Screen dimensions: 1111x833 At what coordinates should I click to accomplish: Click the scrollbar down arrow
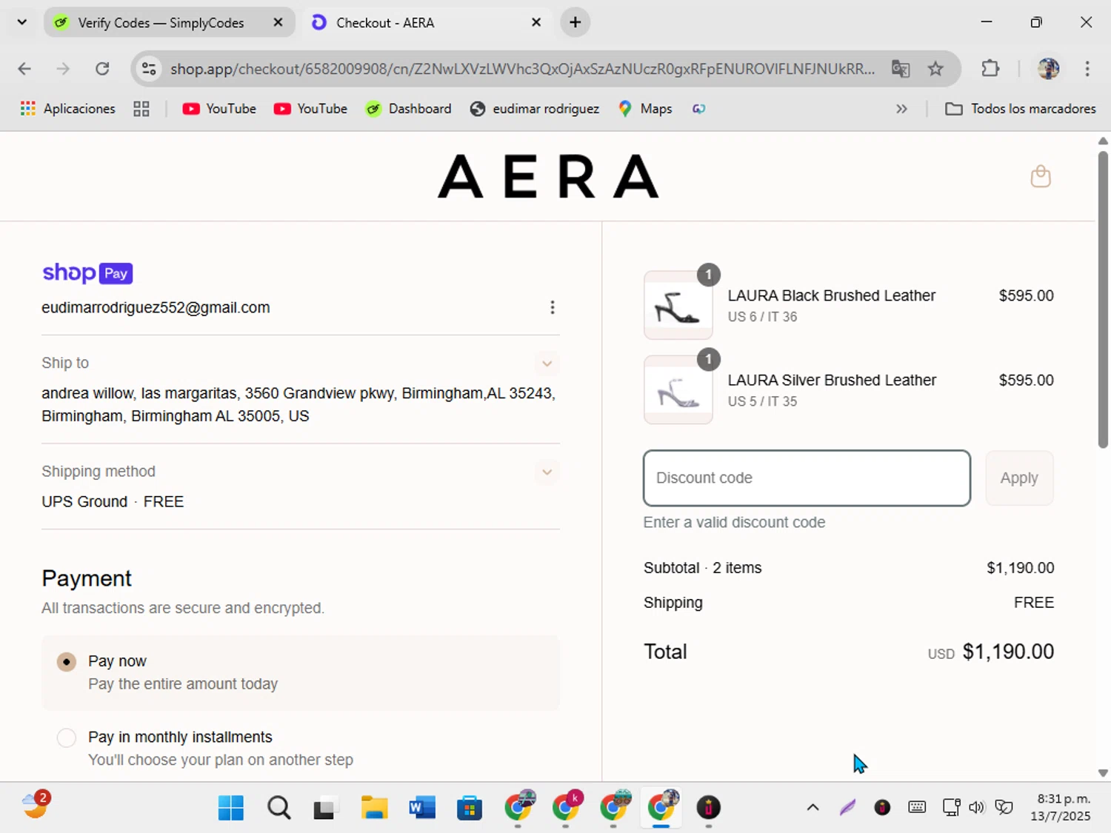pyautogui.click(x=1103, y=773)
